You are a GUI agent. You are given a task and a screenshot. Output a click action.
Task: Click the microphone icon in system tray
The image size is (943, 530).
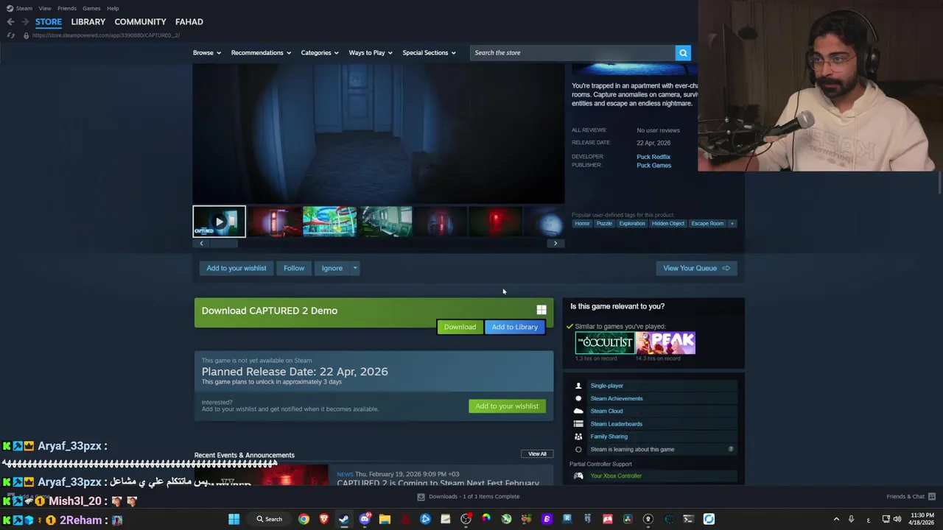coord(851,519)
